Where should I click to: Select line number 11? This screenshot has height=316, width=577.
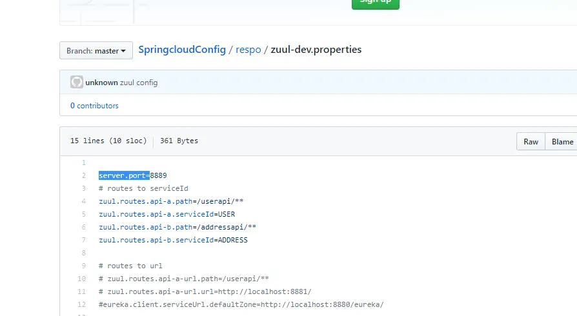pos(81,291)
